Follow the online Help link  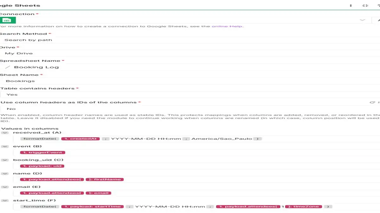point(227,26)
